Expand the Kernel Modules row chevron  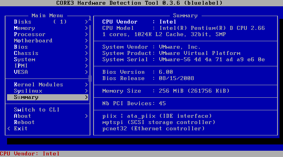[x=86, y=85]
